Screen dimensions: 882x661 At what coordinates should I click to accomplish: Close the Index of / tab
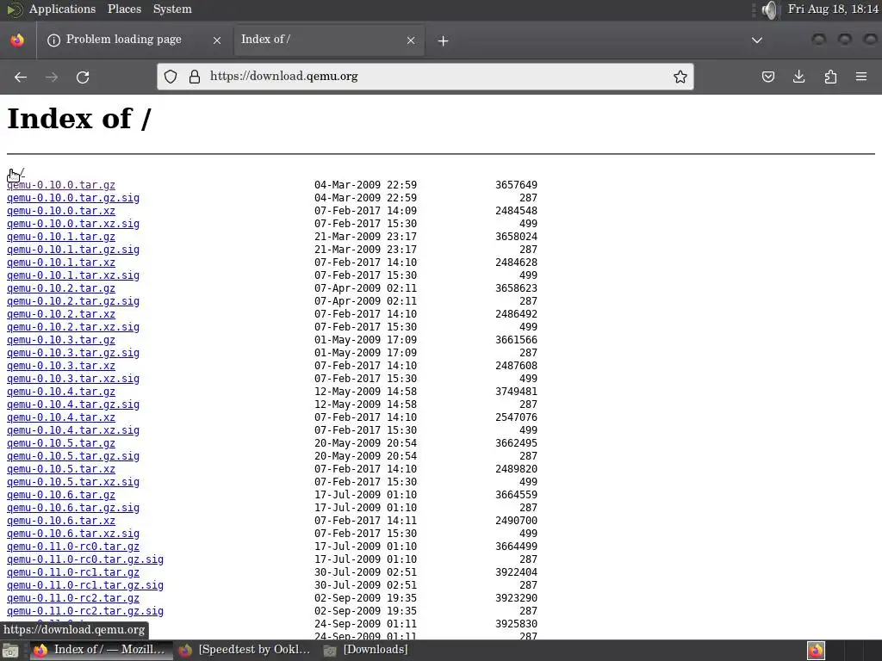(x=411, y=40)
